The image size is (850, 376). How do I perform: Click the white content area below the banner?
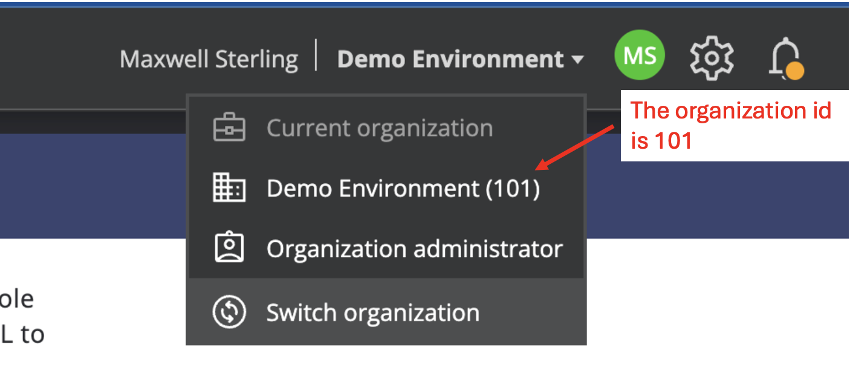coord(695,302)
